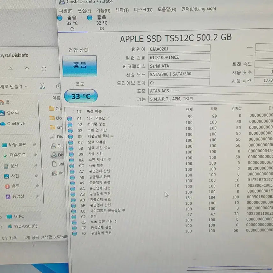
Task: Click the firmware field CJAA0201
Action: click(179, 49)
